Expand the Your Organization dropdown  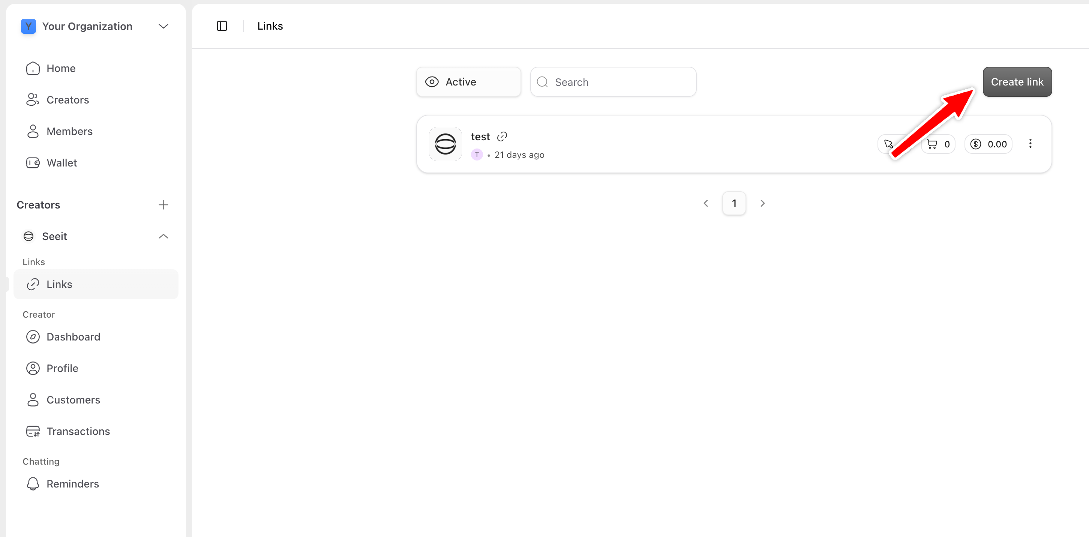tap(163, 26)
